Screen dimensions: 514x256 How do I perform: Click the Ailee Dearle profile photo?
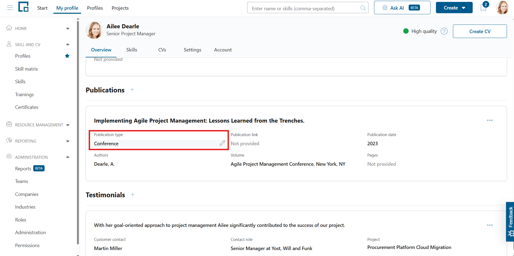(x=94, y=30)
